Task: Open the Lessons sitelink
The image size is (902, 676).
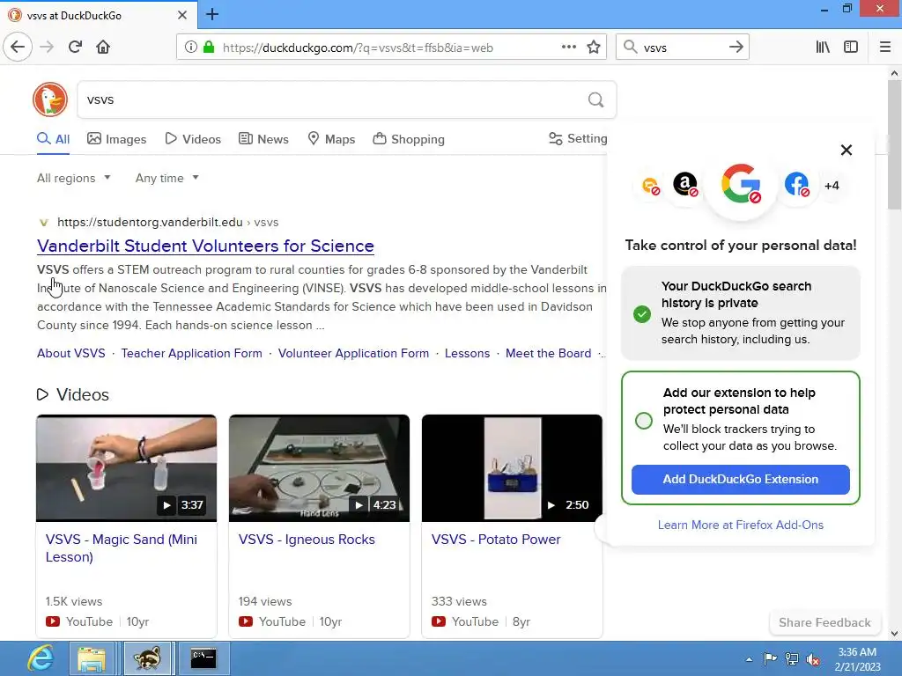Action: tap(467, 353)
